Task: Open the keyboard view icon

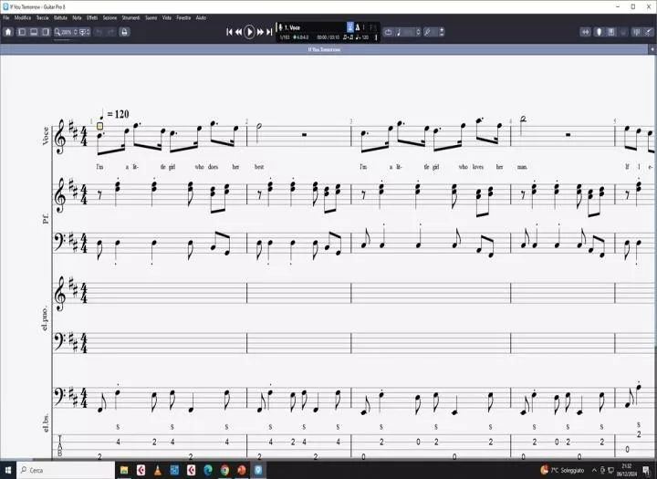Action: [x=610, y=32]
